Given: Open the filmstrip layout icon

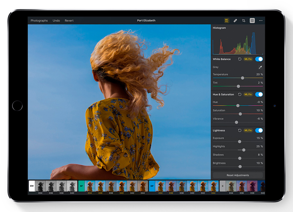Looking at the screenshot, I should [252, 21].
